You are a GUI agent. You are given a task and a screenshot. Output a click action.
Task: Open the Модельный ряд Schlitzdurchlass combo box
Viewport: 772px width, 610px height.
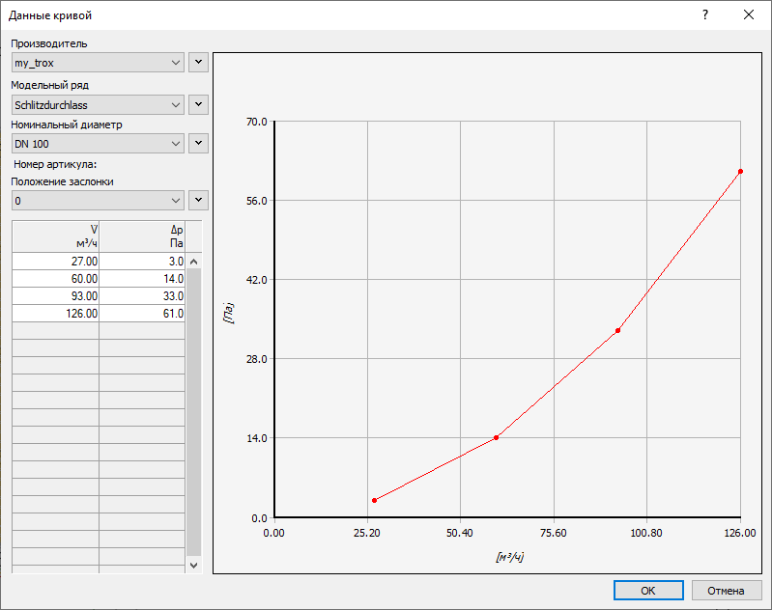pos(98,105)
